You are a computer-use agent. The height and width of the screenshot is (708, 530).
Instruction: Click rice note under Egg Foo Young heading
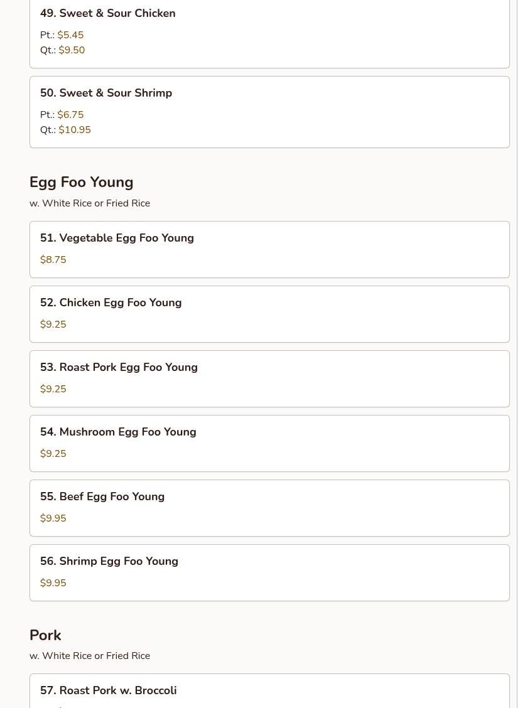tap(90, 203)
